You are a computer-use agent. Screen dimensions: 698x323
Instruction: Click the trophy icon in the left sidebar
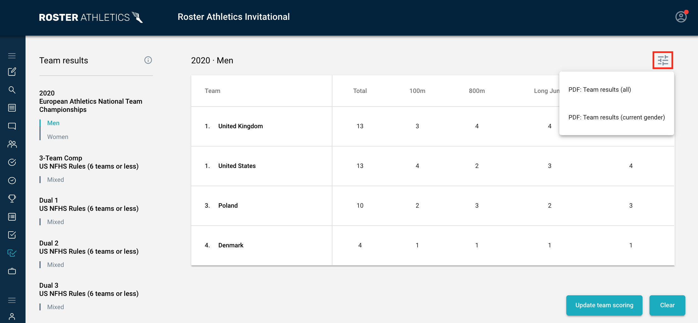pyautogui.click(x=12, y=198)
